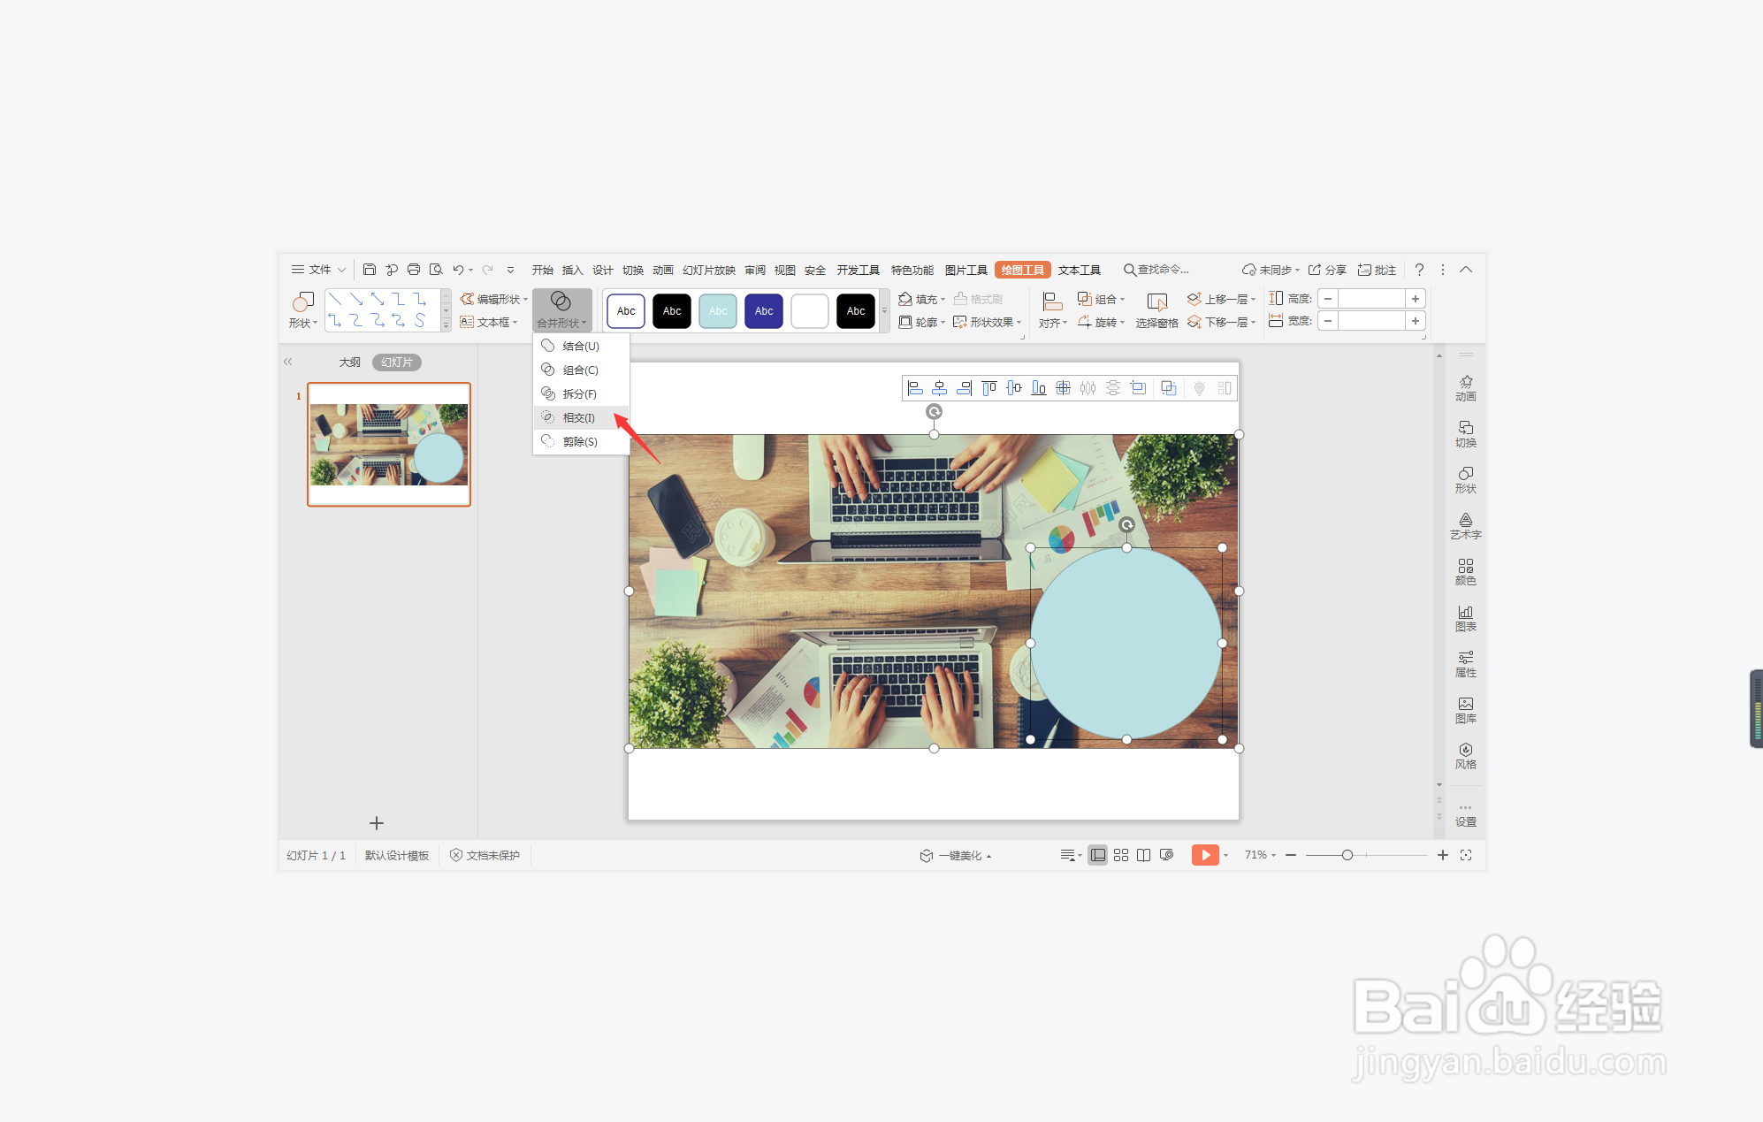Click the undo arrow icon
The width and height of the screenshot is (1763, 1122).
click(x=458, y=270)
